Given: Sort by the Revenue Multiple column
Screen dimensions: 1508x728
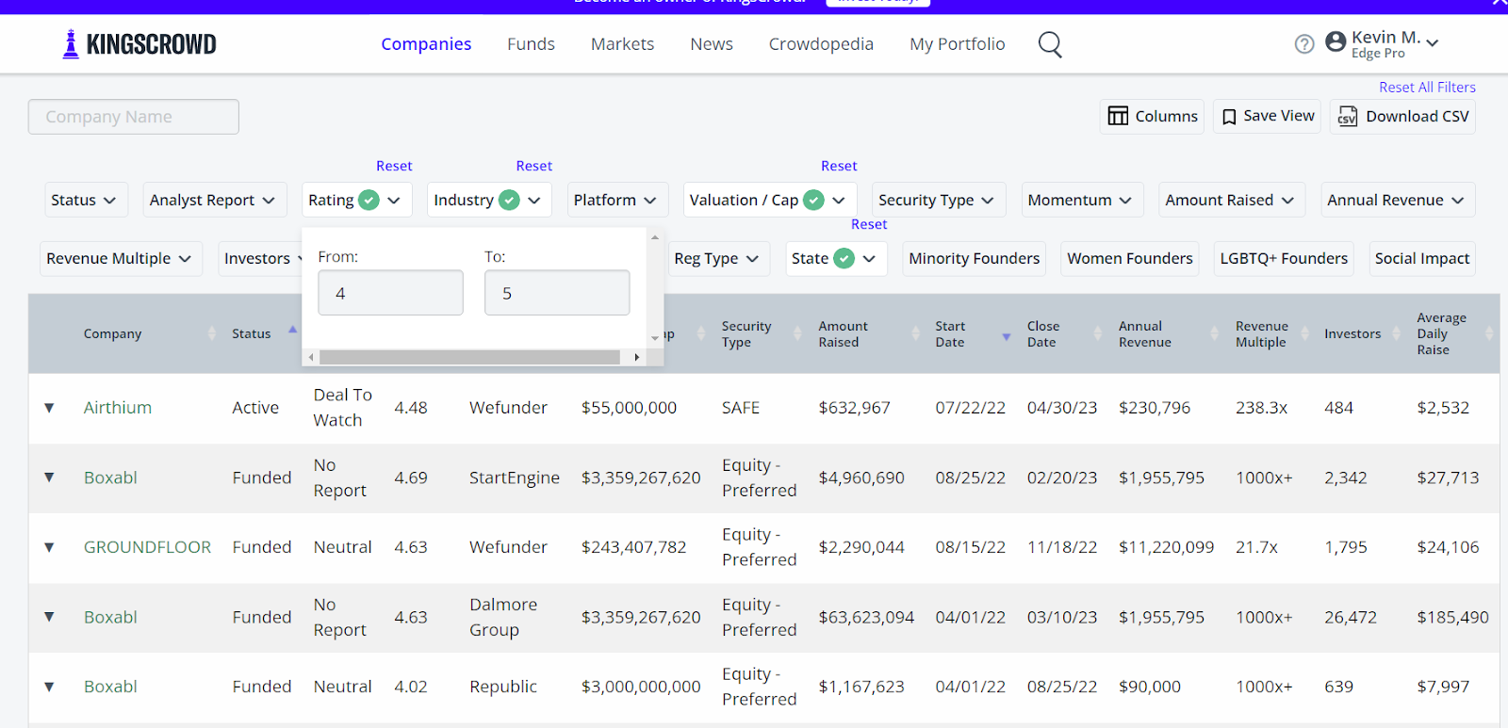Looking at the screenshot, I should [x=1262, y=333].
